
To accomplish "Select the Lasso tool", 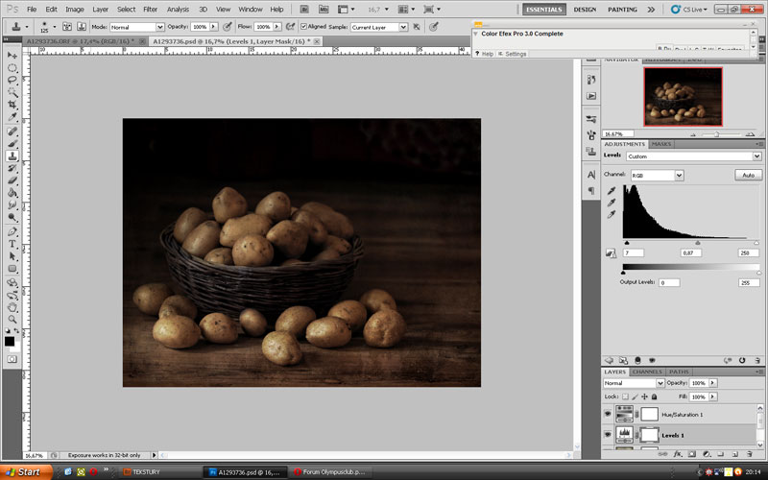I will coord(12,80).
